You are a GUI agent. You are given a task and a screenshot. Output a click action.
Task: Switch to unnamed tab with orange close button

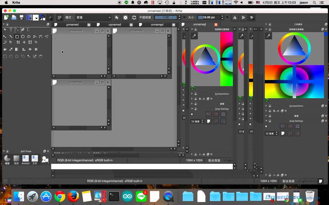[x=199, y=24]
